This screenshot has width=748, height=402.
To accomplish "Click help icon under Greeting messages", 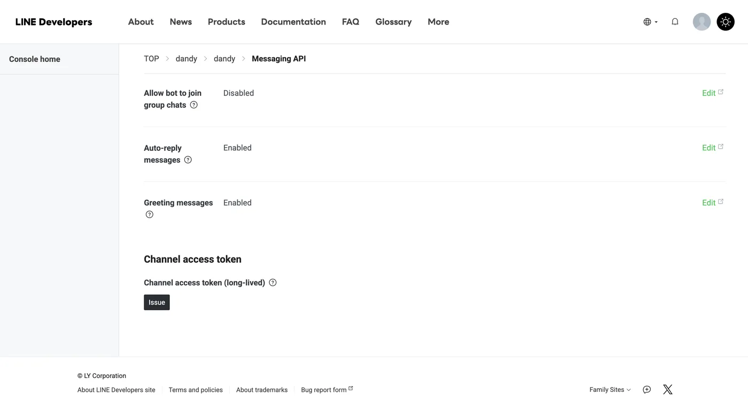I will coord(150,214).
